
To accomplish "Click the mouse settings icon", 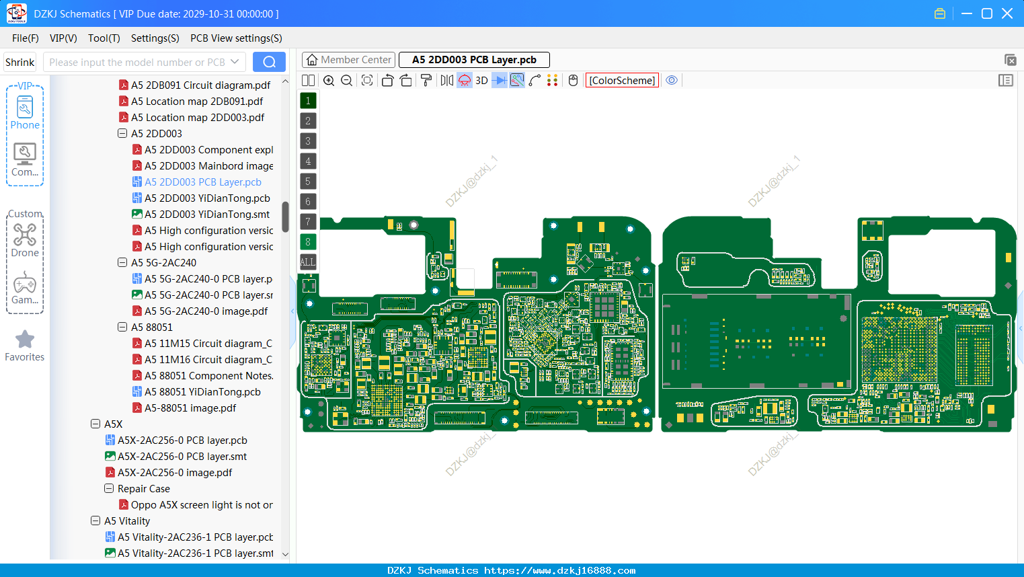I will point(573,80).
